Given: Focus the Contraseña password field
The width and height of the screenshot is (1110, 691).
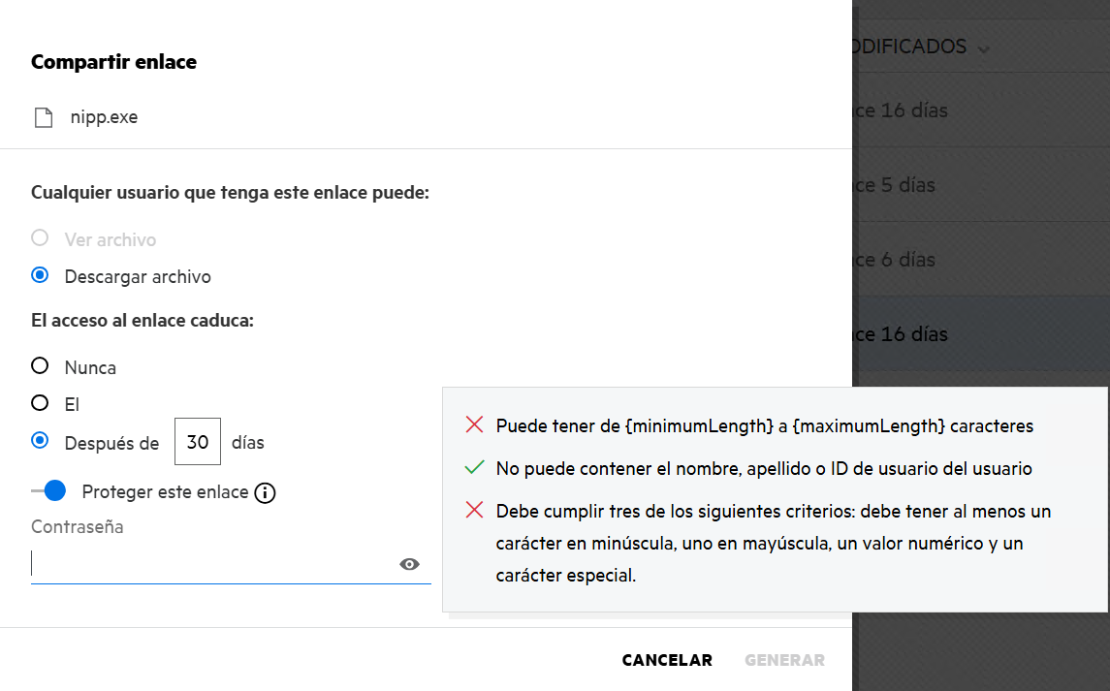Looking at the screenshot, I should [x=213, y=564].
